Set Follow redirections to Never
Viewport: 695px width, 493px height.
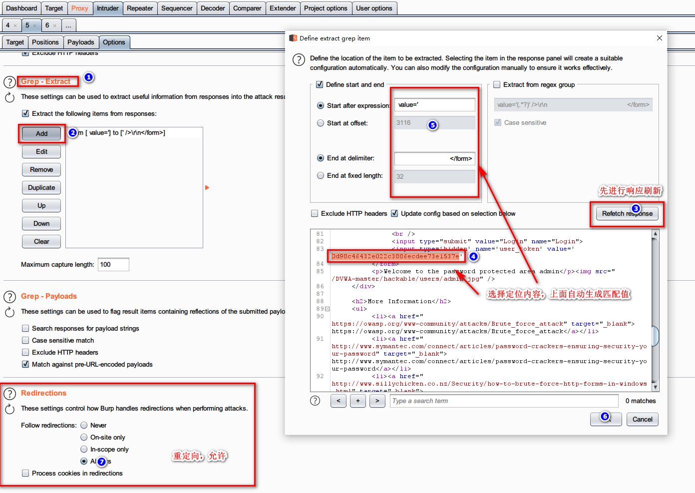coord(84,425)
